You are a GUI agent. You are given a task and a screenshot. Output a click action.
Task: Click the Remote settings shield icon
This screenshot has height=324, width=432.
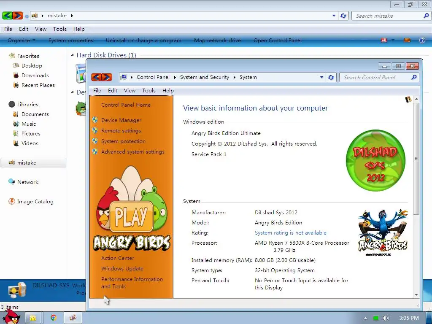click(95, 130)
